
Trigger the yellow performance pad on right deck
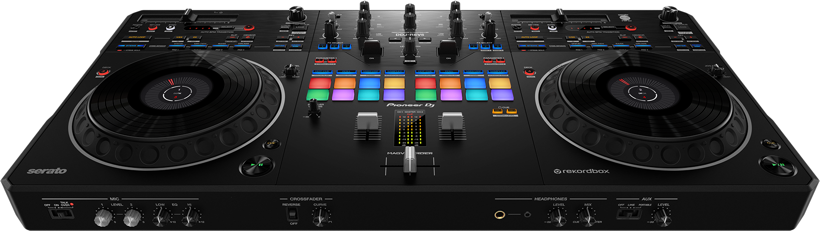(x=500, y=83)
